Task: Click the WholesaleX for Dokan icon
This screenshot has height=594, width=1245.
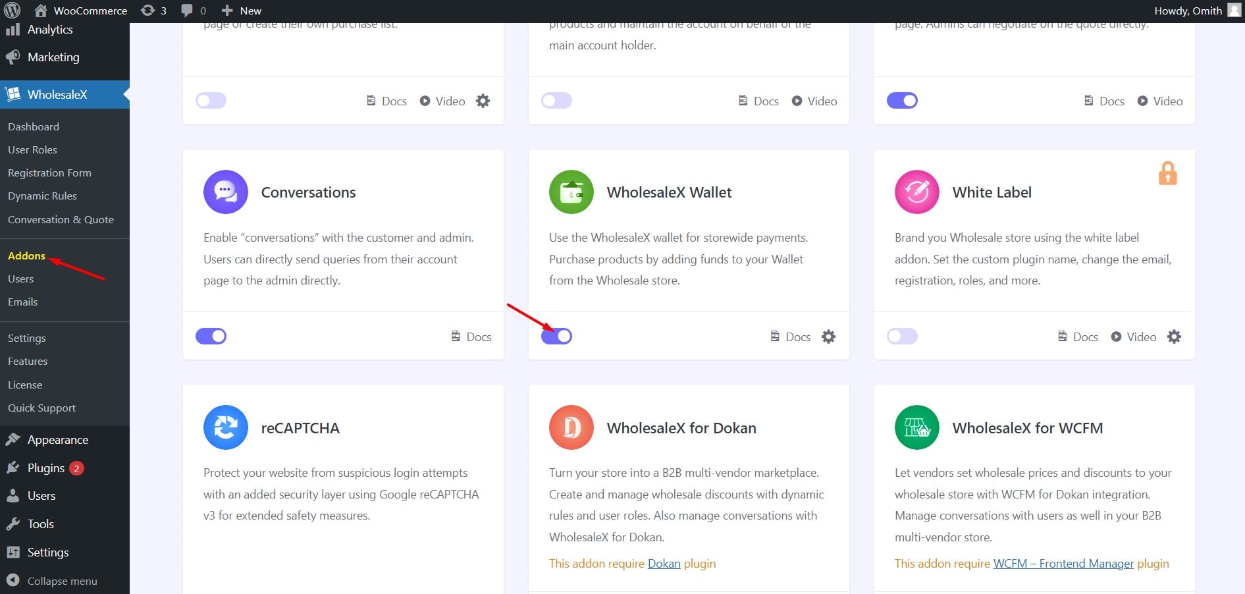Action: [571, 427]
